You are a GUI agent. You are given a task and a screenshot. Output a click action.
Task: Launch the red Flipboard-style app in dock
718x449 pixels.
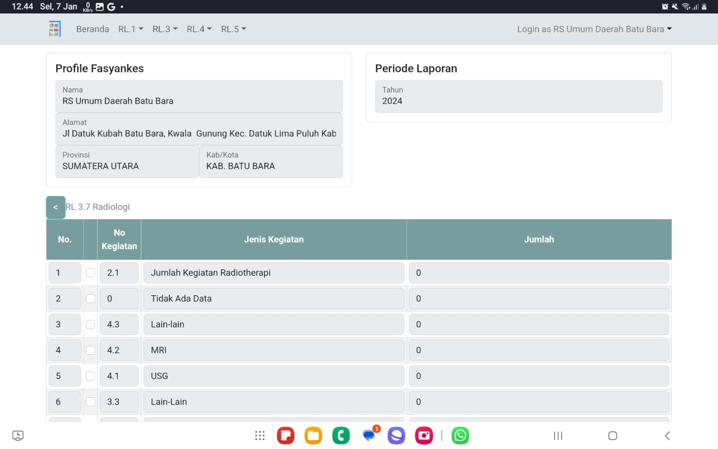[286, 436]
